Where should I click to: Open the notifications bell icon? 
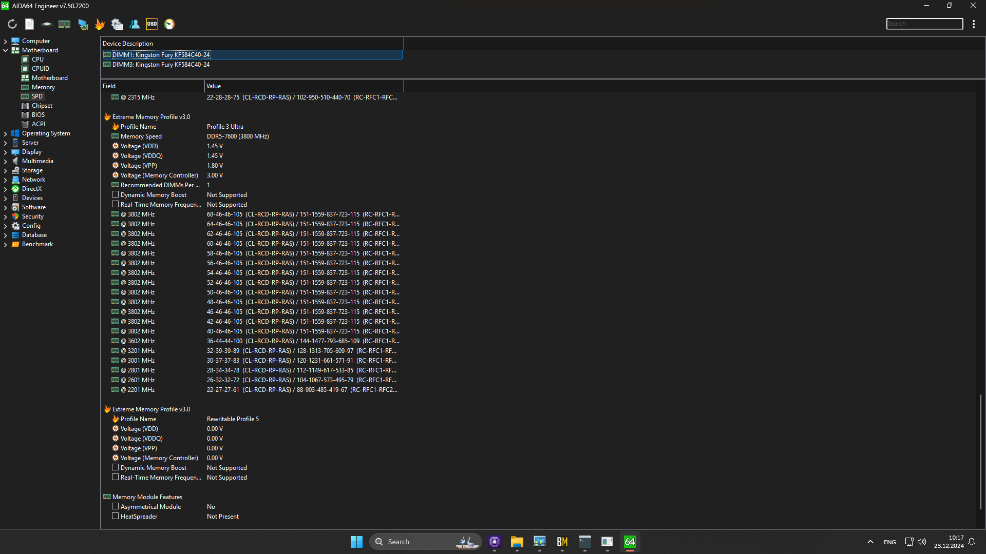[x=972, y=542]
